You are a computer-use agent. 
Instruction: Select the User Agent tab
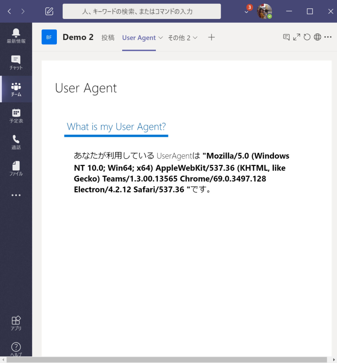coord(139,37)
